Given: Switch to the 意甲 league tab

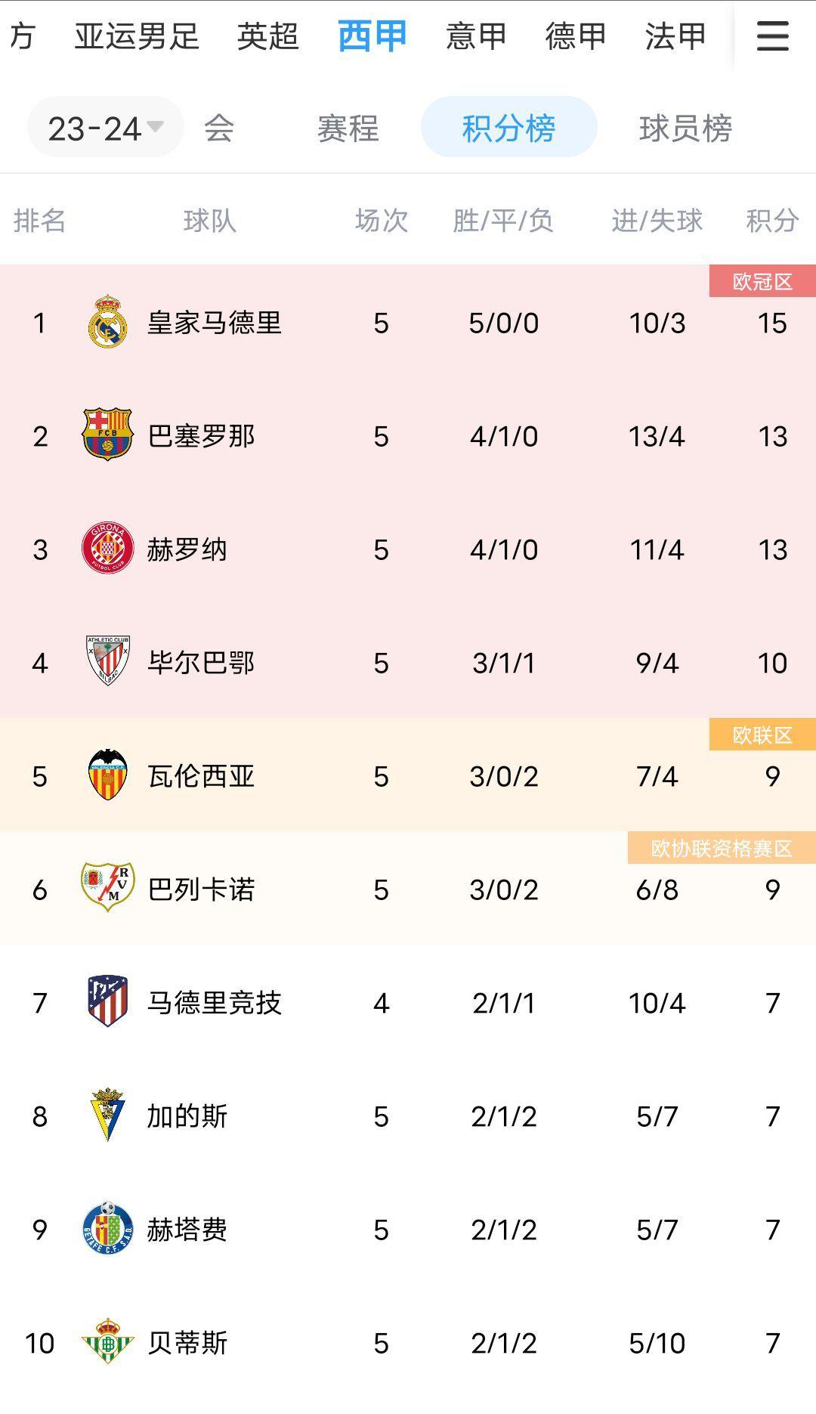Looking at the screenshot, I should pyautogui.click(x=475, y=36).
